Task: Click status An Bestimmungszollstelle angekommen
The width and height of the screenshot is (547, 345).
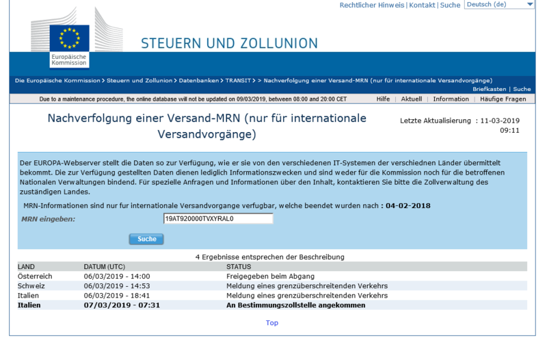Action: [296, 305]
